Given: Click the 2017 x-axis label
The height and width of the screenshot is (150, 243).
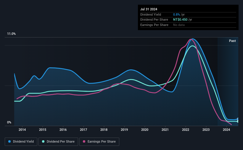Looking at the screenshot, I should click(83, 130).
